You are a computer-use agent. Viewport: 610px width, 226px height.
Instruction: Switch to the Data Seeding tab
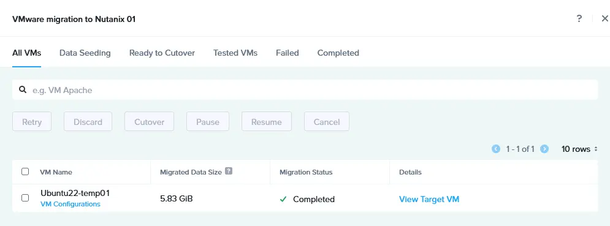coord(85,53)
